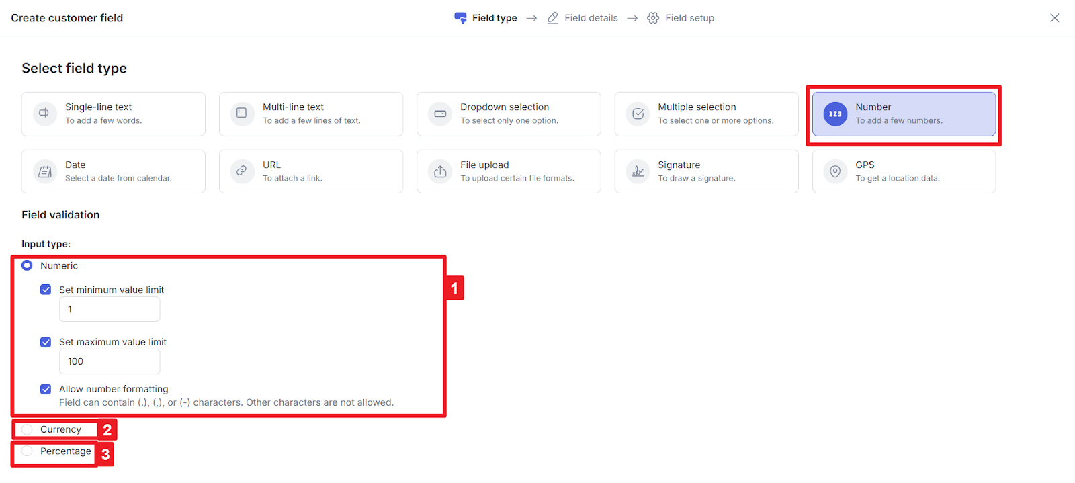Choose the GPS location pin icon
The height and width of the screenshot is (483, 1075).
click(x=835, y=171)
